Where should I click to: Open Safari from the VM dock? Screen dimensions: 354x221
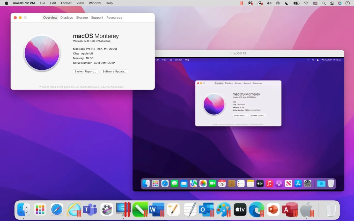(x=165, y=183)
